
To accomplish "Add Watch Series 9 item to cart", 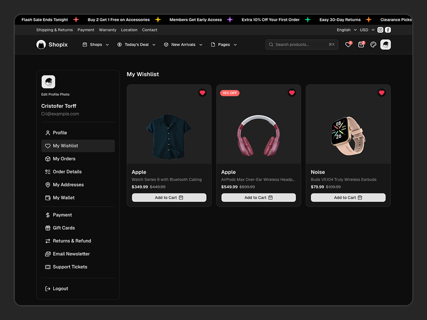I will click(x=169, y=197).
